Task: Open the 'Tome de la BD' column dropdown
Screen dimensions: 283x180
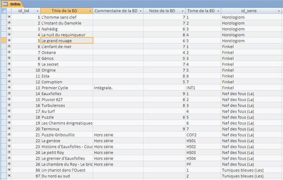Action: click(217, 10)
